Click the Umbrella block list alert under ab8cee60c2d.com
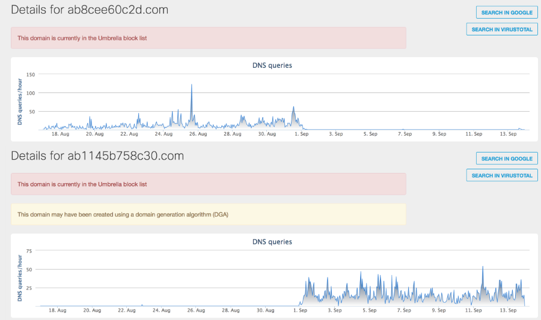The image size is (541, 320). tap(208, 38)
